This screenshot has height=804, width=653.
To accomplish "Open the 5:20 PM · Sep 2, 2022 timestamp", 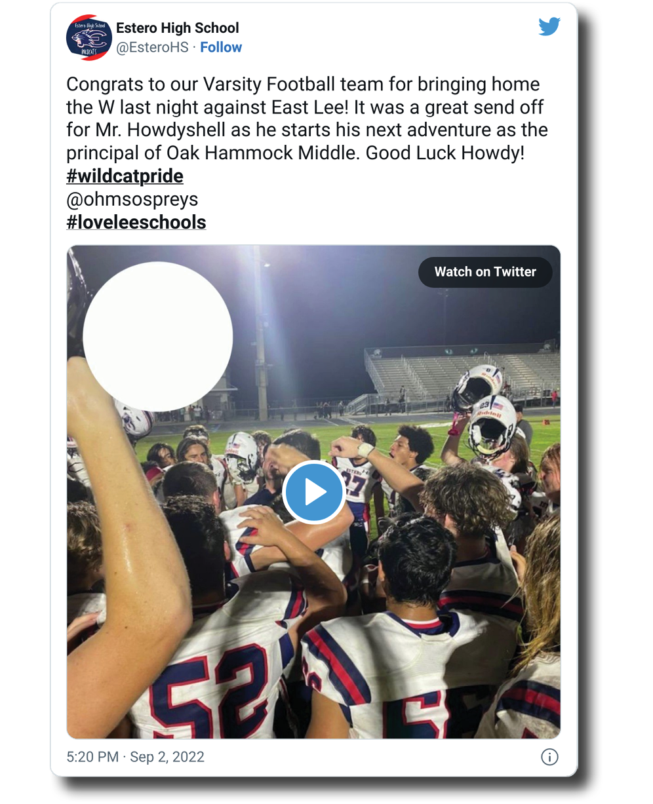I will coord(136,757).
